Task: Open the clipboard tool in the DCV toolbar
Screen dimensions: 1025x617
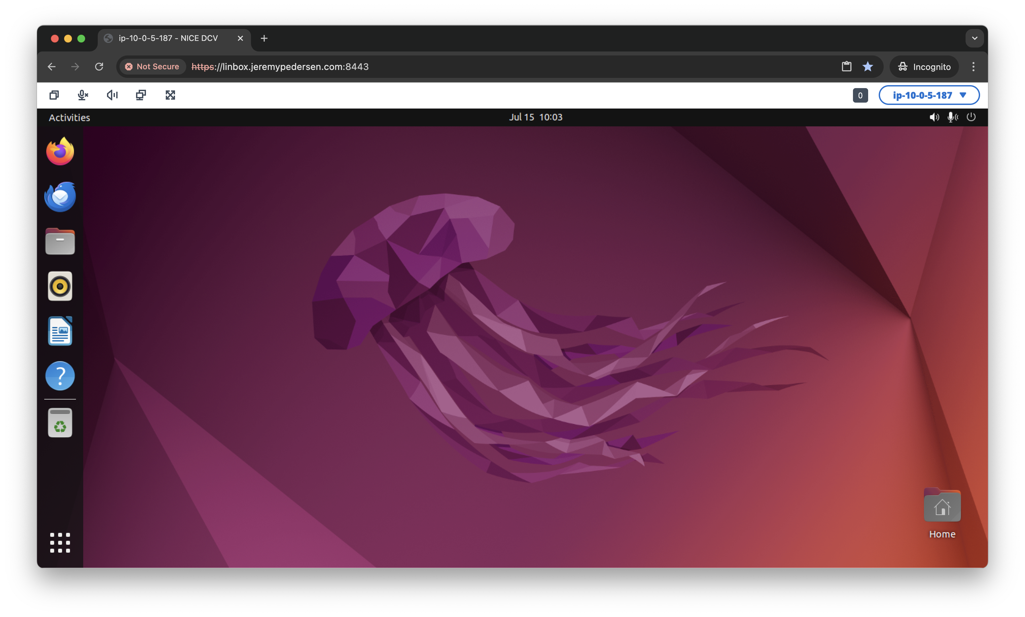Action: point(54,95)
